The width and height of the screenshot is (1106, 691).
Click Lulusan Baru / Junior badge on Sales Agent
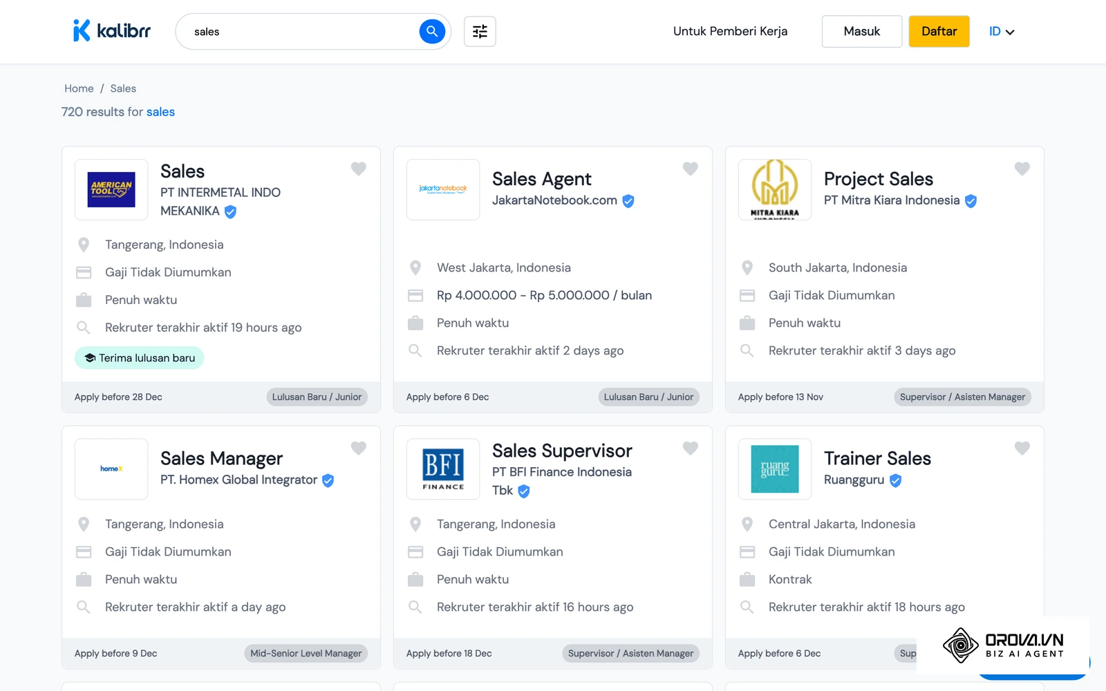pos(648,397)
